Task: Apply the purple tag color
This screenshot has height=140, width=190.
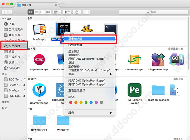Action: [96, 102]
